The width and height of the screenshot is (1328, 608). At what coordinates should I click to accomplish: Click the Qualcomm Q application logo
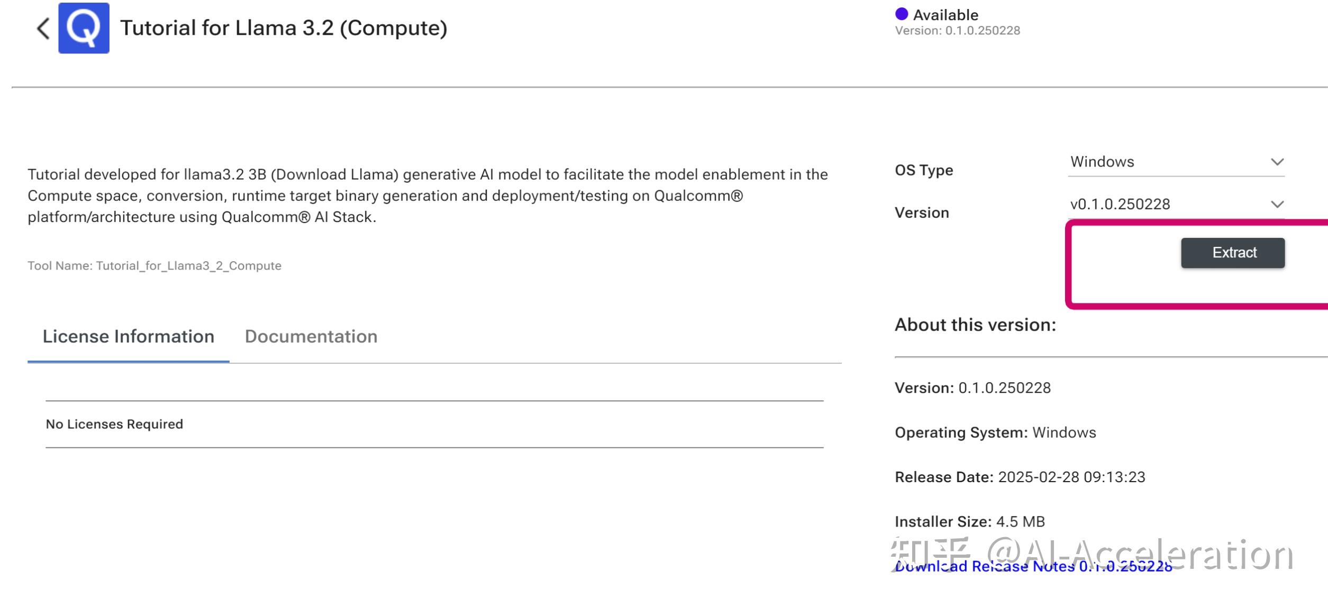pos(83,28)
